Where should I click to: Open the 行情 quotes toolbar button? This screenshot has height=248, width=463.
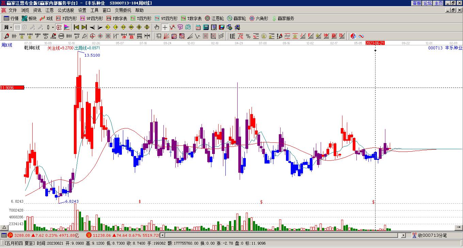click(11, 18)
